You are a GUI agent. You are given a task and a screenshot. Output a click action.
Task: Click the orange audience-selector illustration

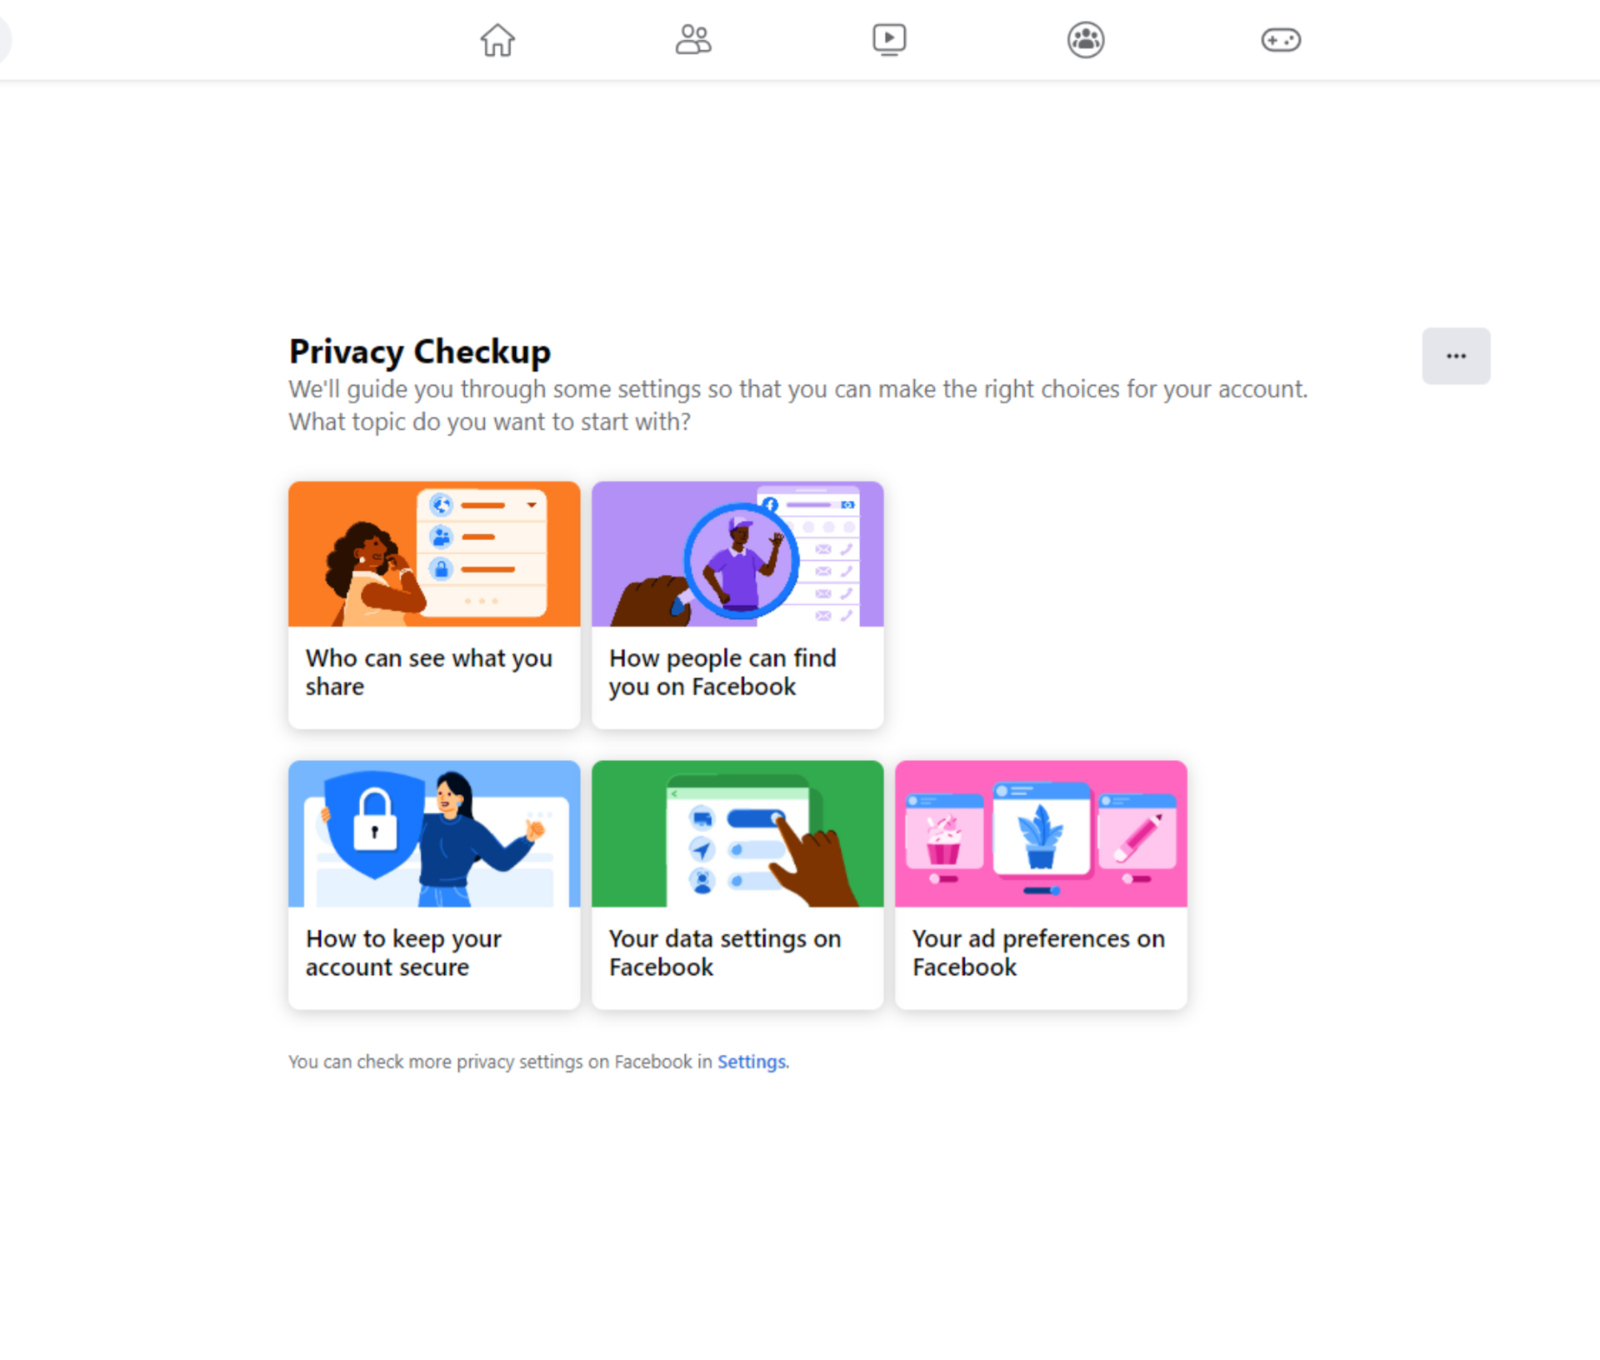click(x=433, y=554)
